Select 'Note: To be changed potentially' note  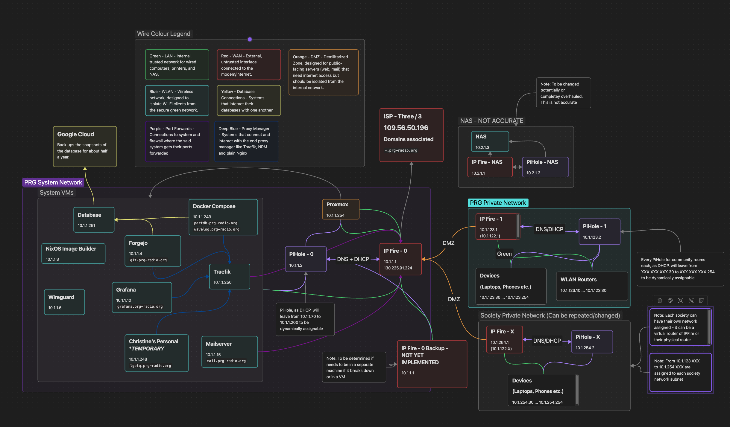click(x=564, y=93)
